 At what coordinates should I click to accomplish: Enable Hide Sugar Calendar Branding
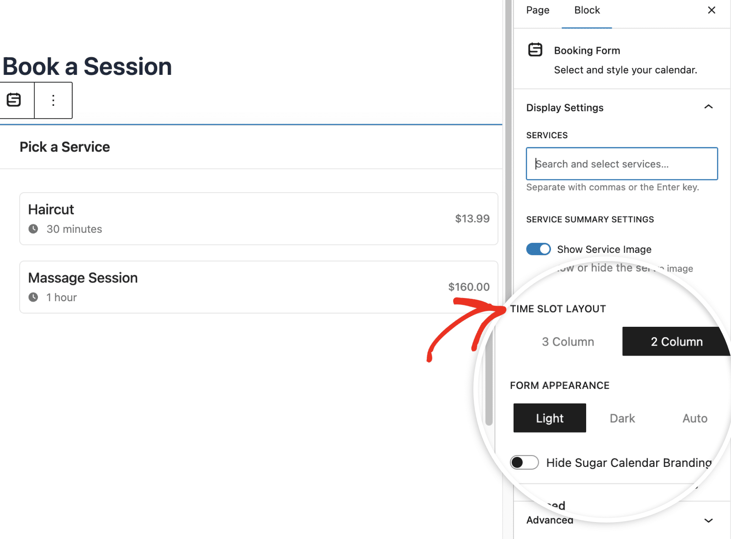tap(524, 462)
